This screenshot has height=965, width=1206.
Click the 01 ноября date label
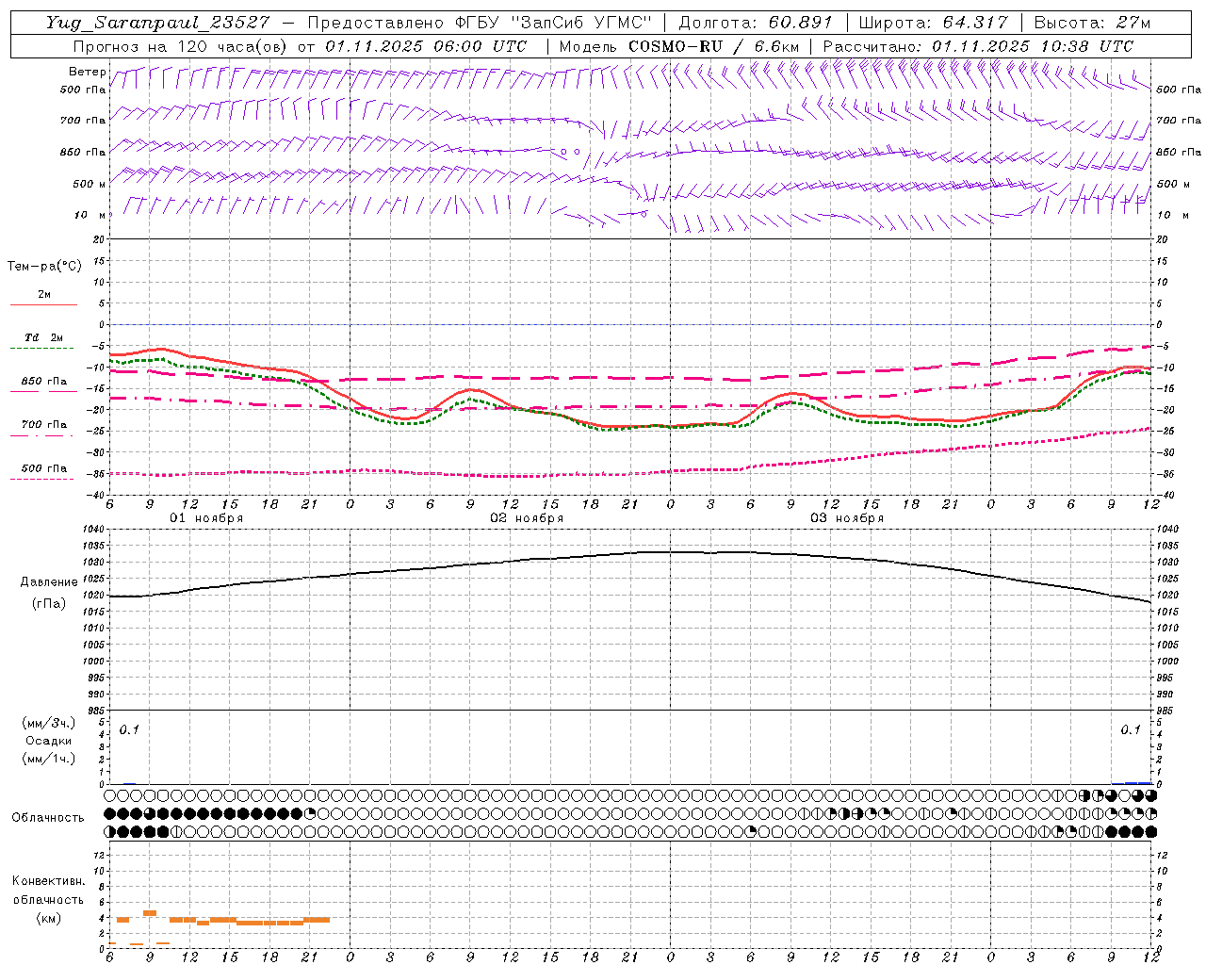point(206,518)
